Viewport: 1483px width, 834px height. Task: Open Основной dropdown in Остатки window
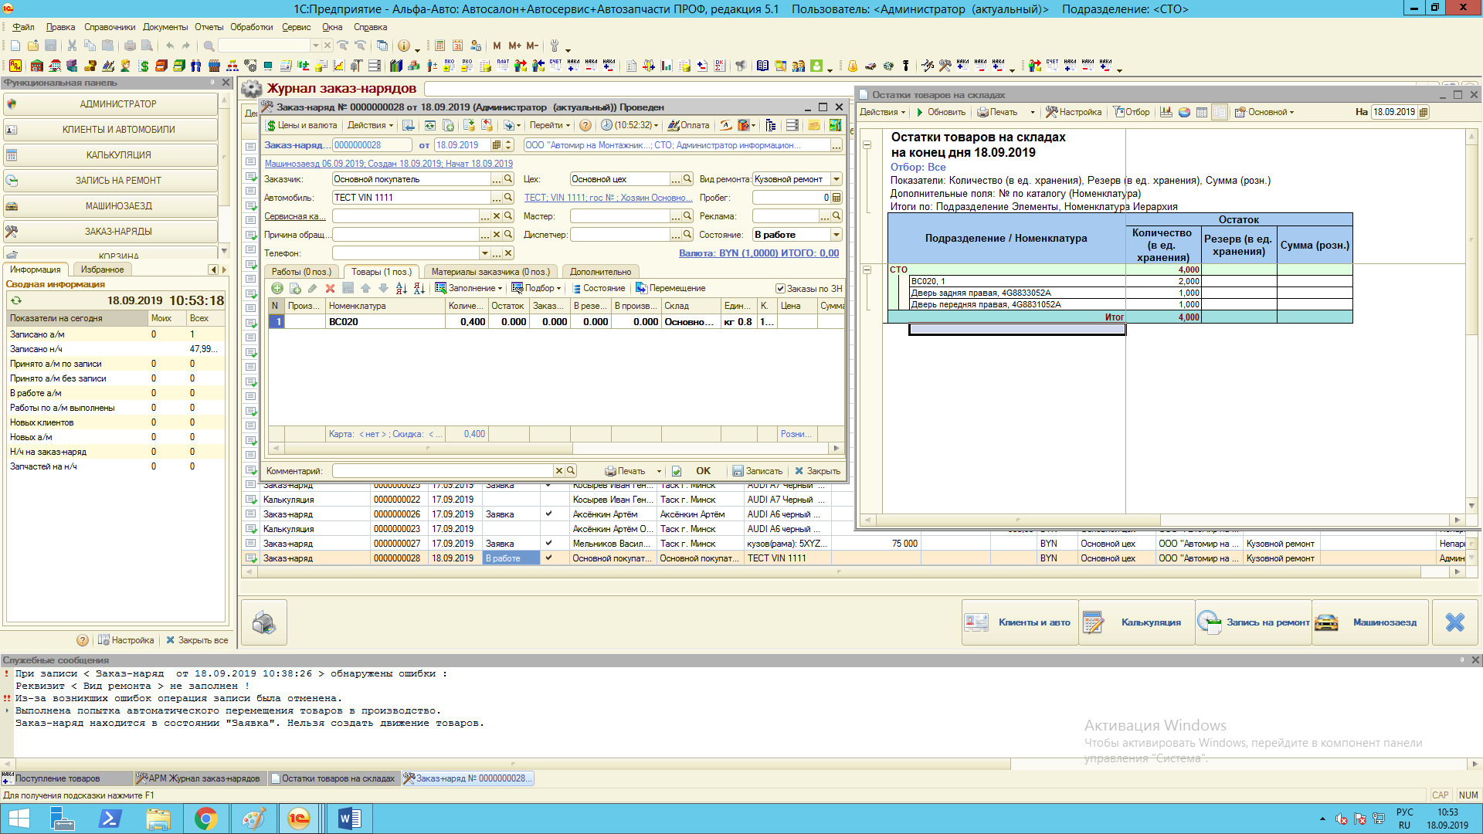1264,112
